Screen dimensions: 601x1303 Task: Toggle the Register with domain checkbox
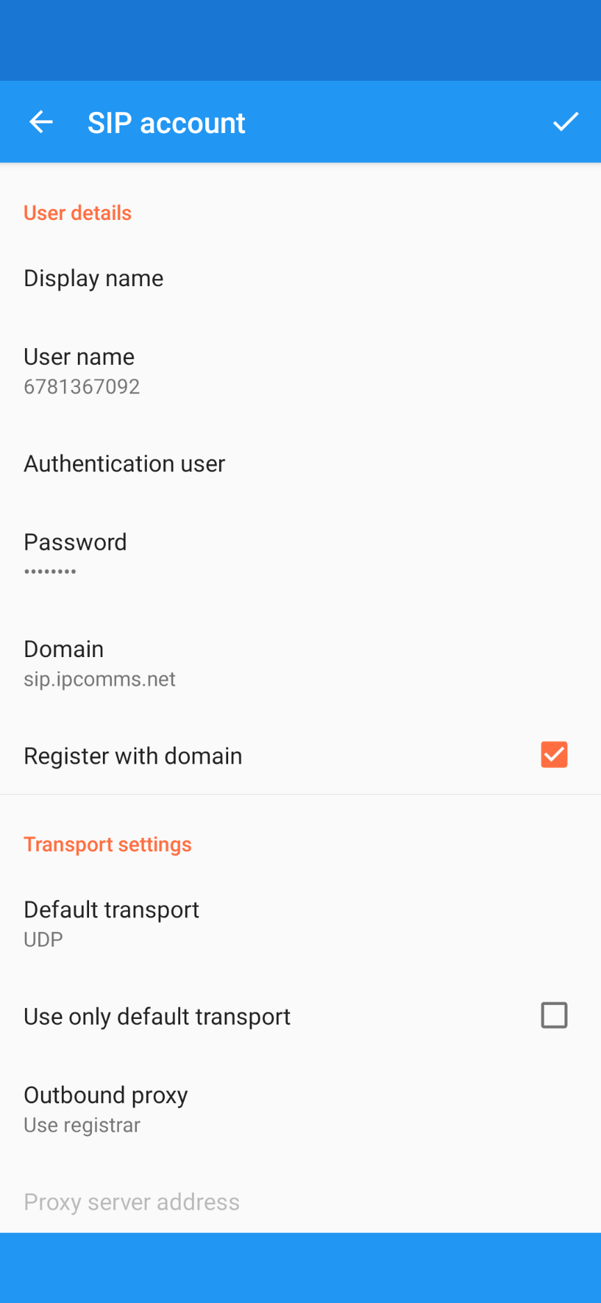(554, 755)
